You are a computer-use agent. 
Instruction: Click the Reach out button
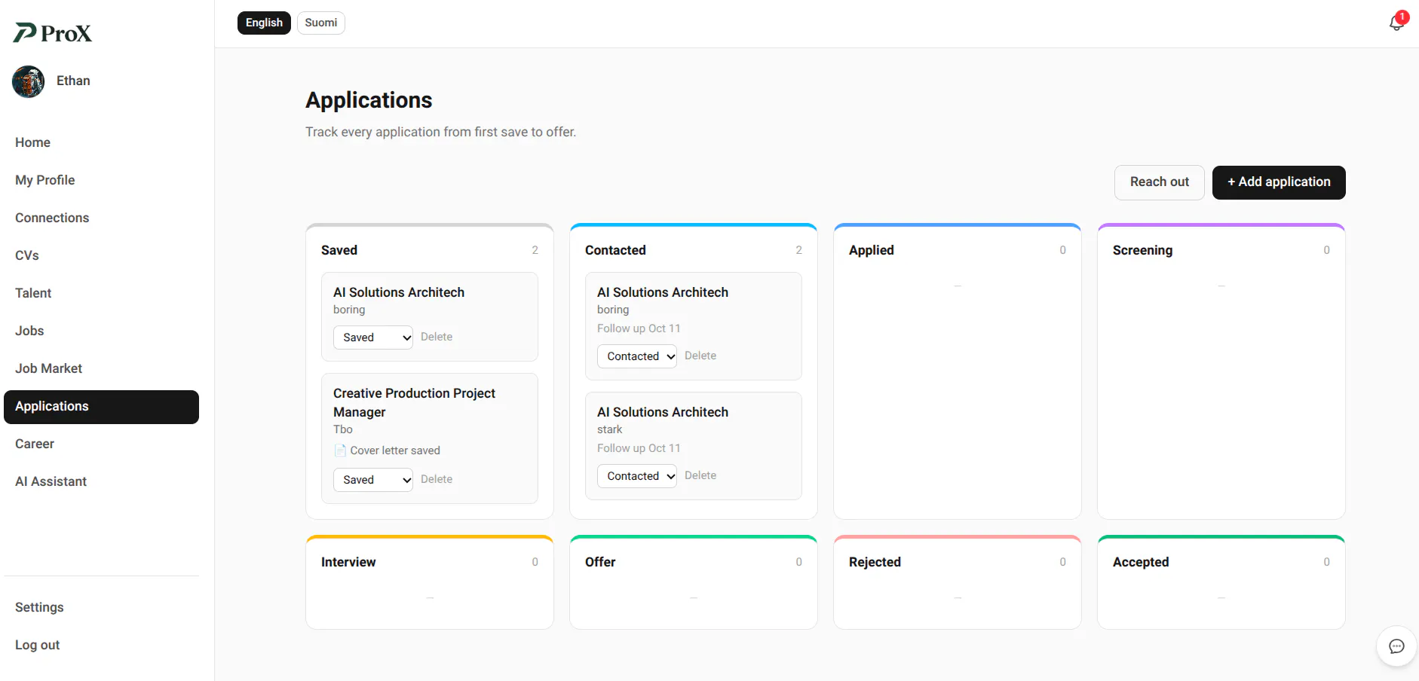1159,182
